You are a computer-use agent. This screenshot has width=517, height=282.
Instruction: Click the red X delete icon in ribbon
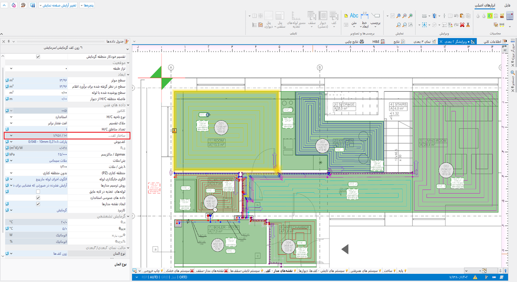[462, 25]
